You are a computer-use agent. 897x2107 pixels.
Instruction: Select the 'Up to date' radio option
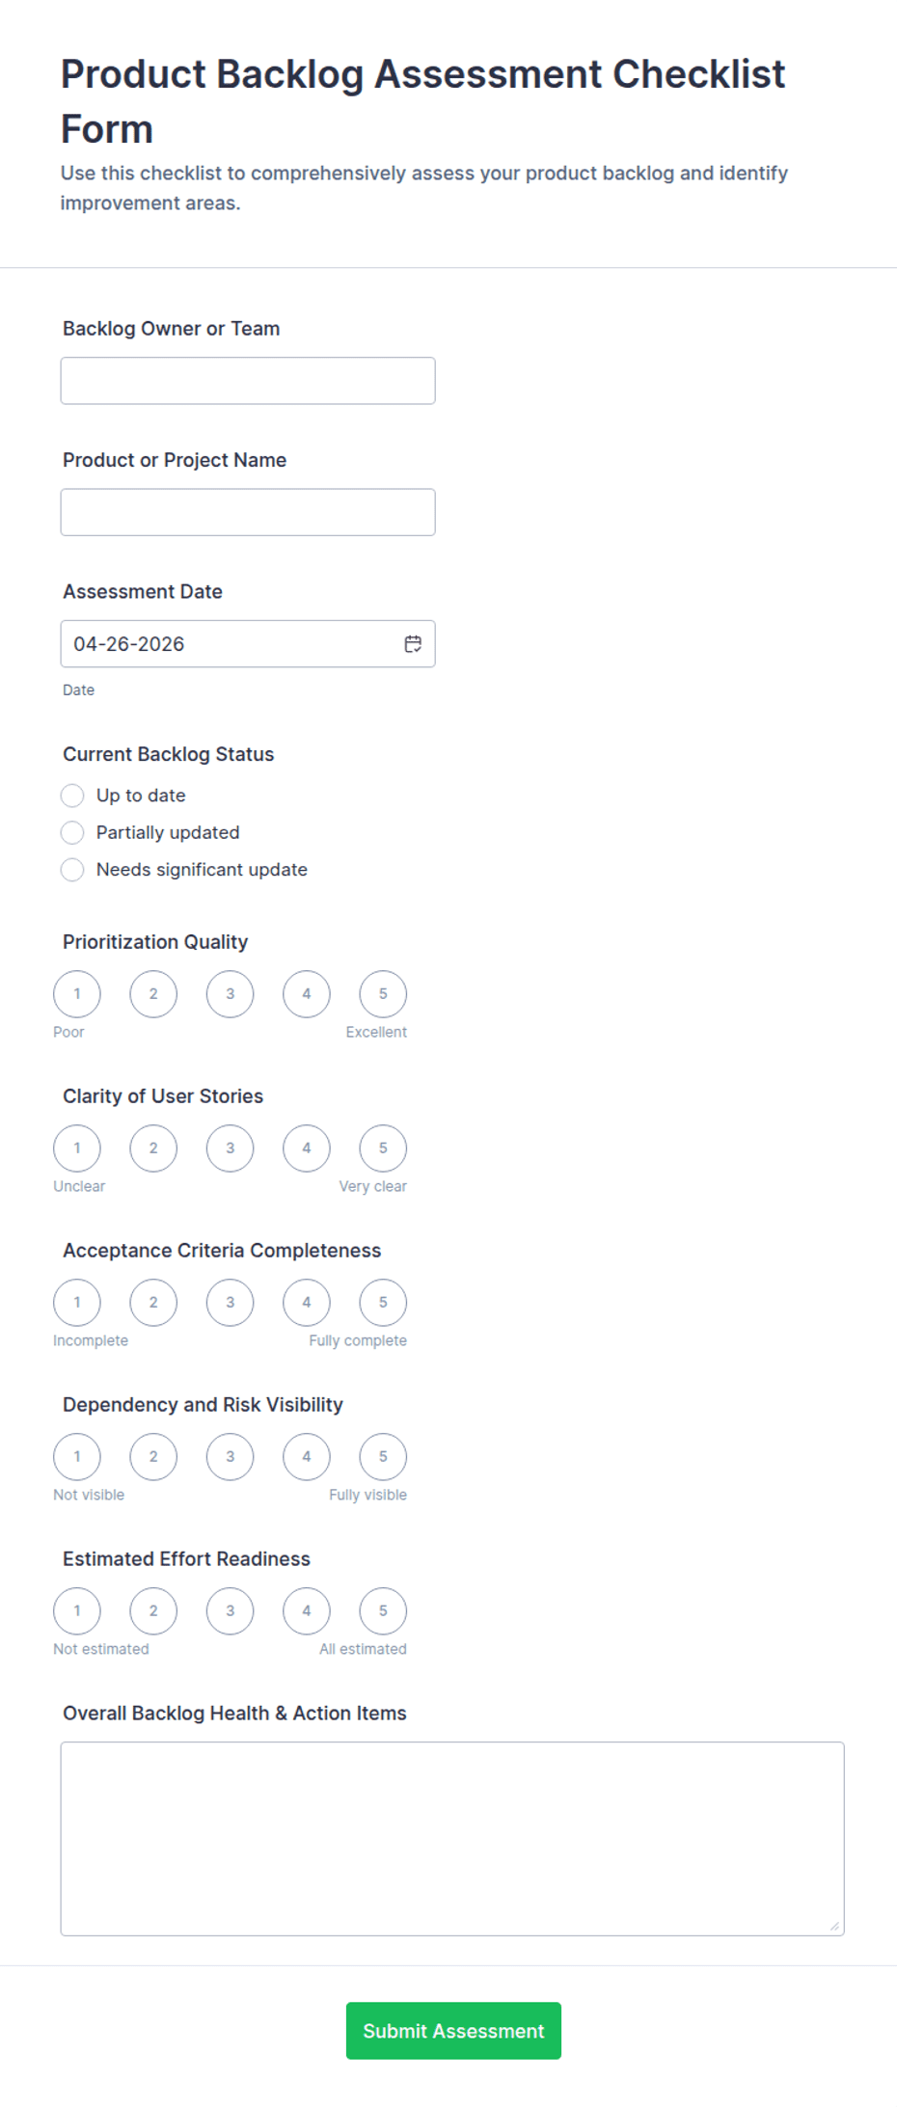(72, 796)
